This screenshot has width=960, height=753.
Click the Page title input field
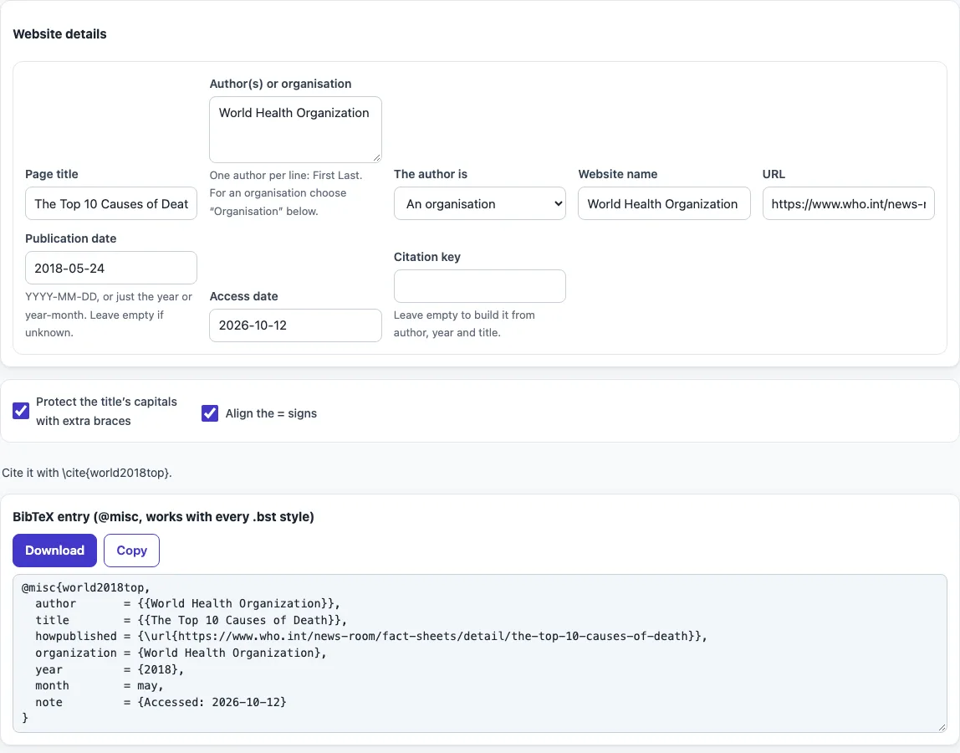coord(111,203)
